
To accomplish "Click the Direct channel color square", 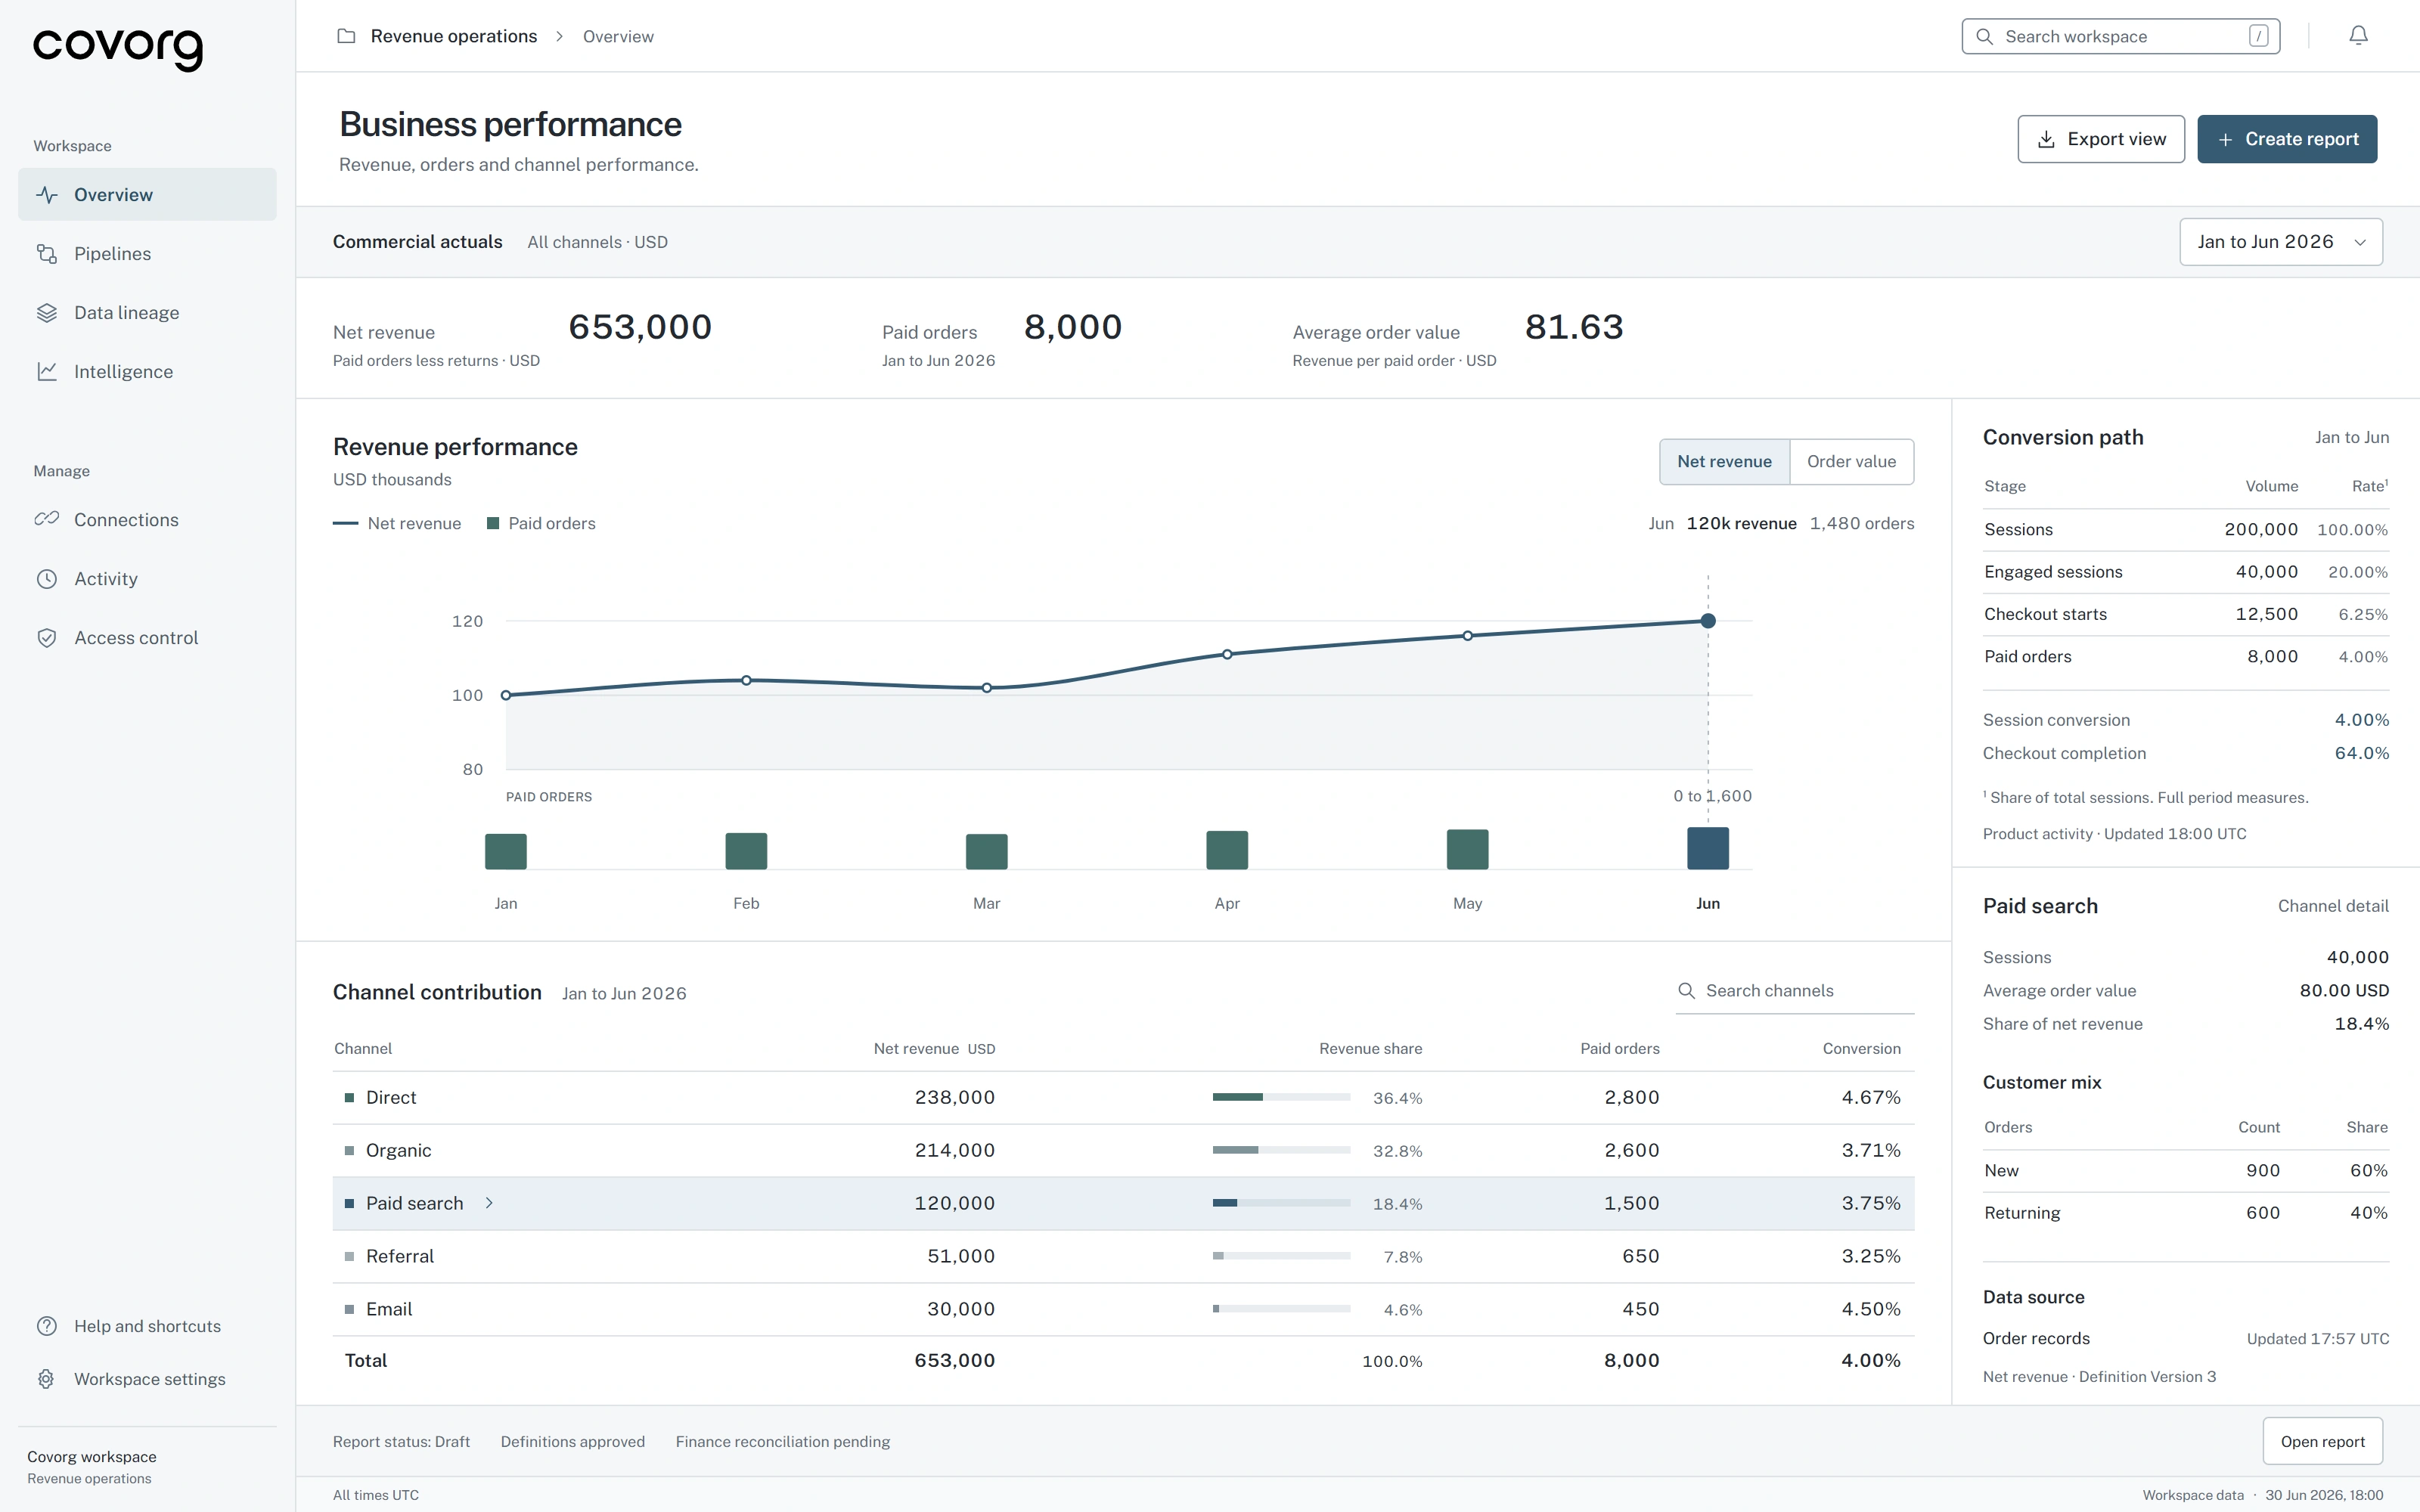I will 349,1098.
